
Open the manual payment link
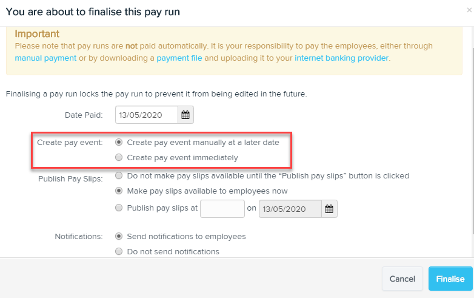(45, 58)
